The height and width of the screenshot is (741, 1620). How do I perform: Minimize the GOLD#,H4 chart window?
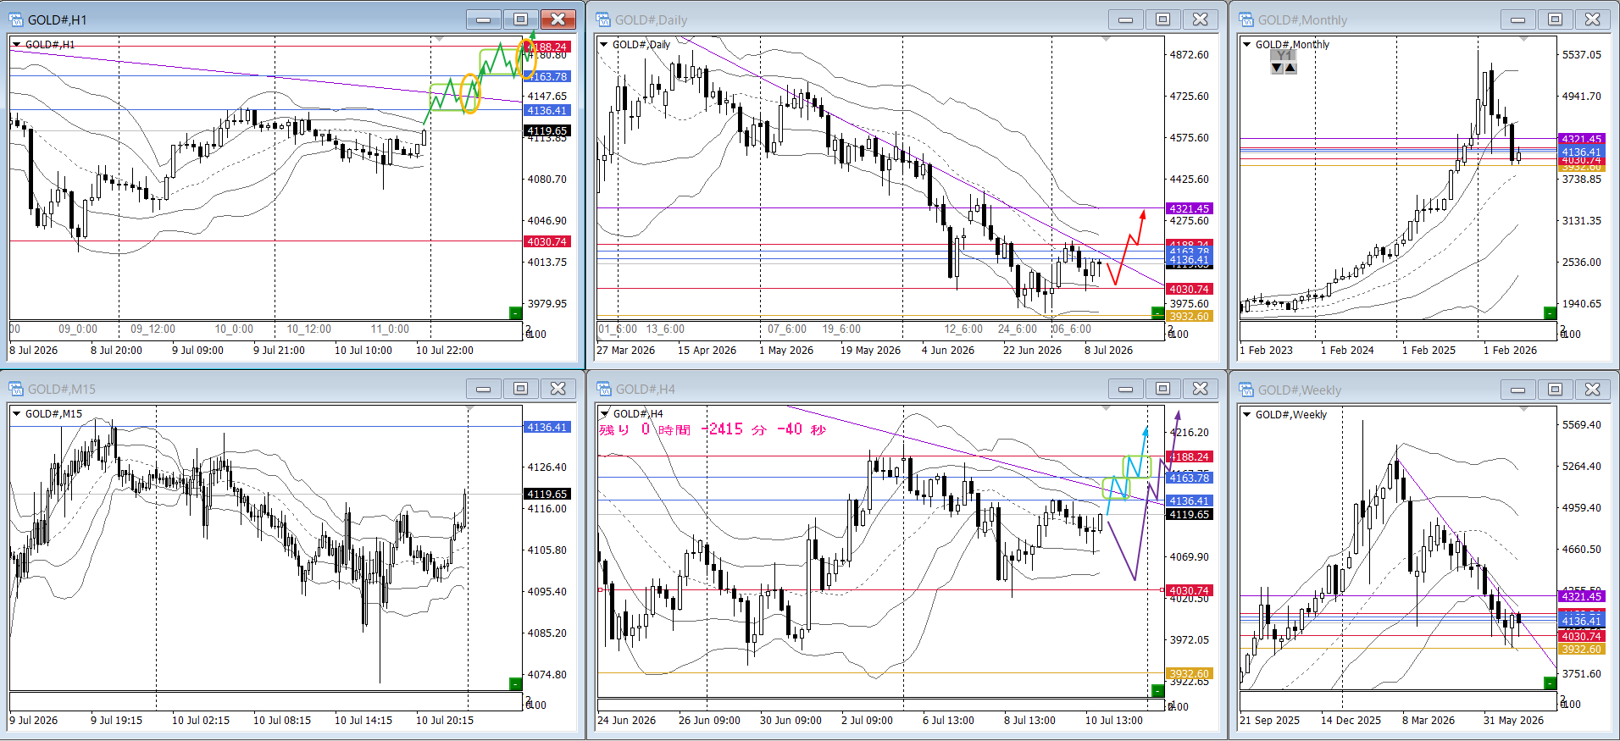pos(1125,389)
